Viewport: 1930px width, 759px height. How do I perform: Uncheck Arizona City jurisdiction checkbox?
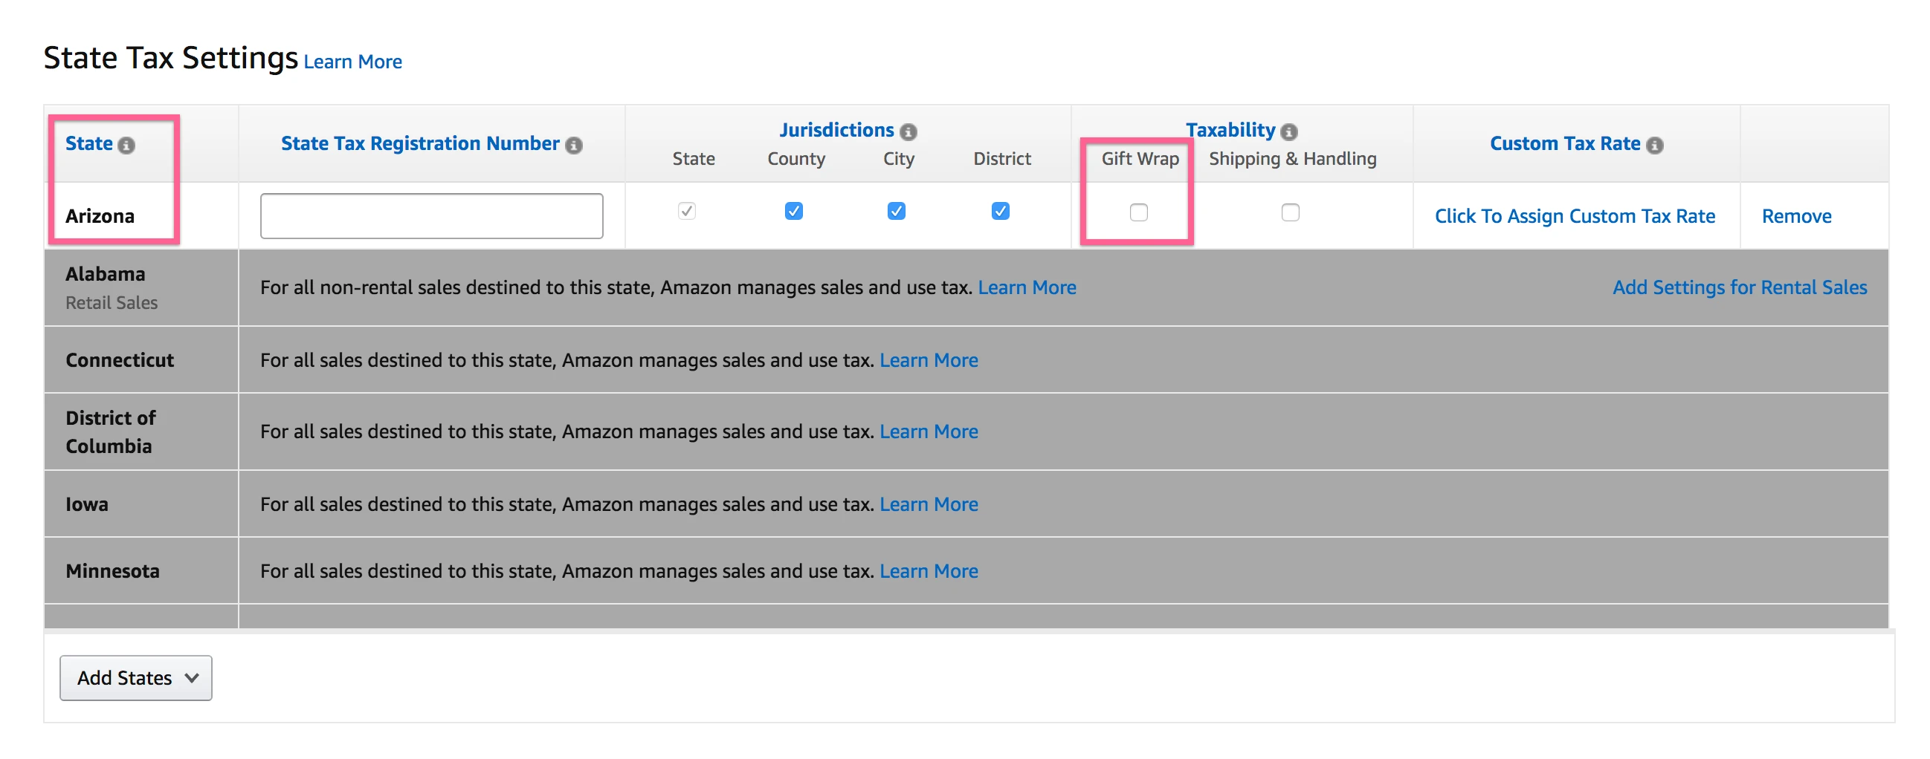click(x=896, y=211)
